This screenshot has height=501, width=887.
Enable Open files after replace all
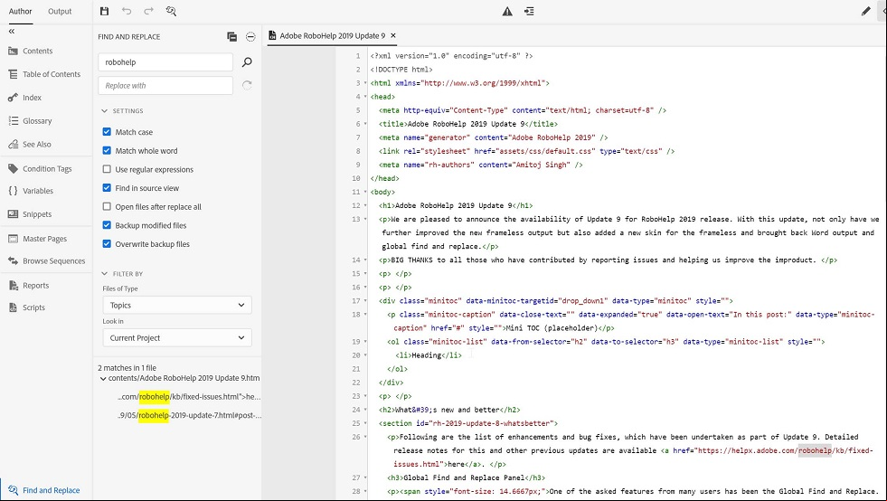(107, 206)
